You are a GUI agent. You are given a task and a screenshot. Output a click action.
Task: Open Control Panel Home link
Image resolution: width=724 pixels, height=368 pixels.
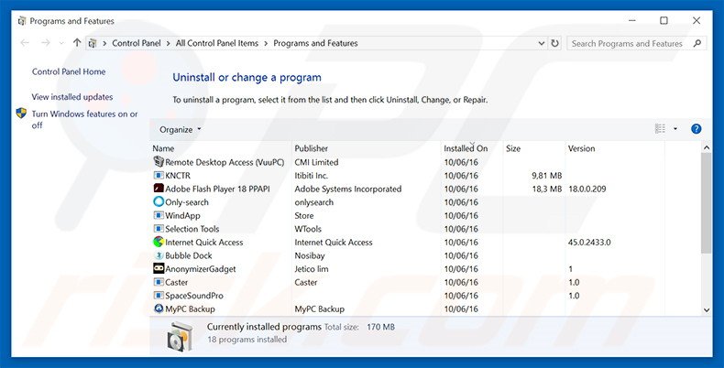tap(69, 71)
